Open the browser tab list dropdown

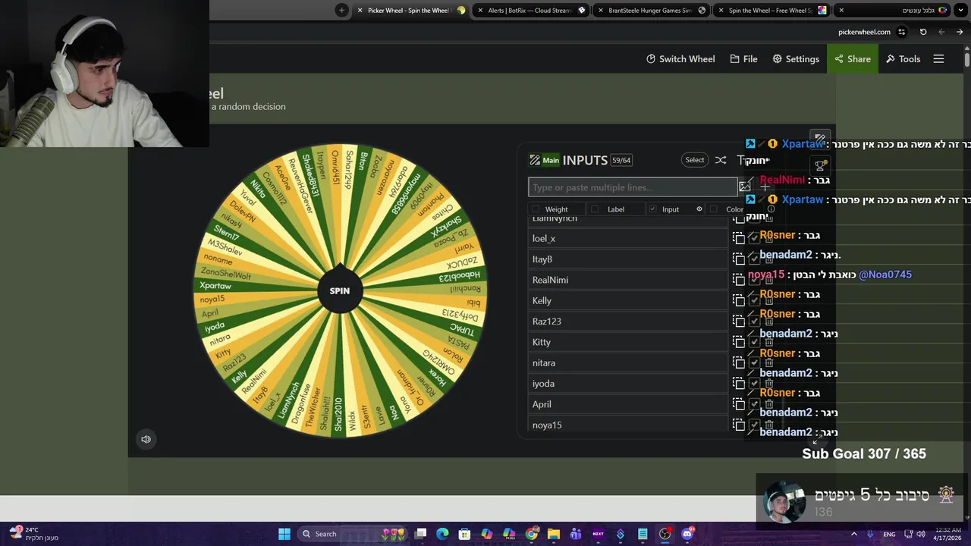[960, 11]
